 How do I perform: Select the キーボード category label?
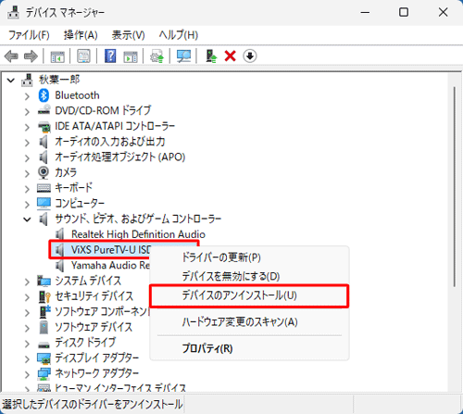(73, 187)
